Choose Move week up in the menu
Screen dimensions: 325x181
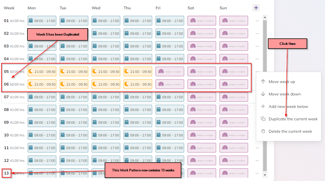pyautogui.click(x=282, y=82)
